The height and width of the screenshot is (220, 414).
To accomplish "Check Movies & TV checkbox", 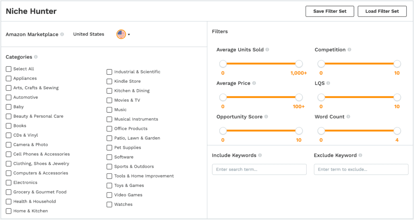I will [x=109, y=101].
